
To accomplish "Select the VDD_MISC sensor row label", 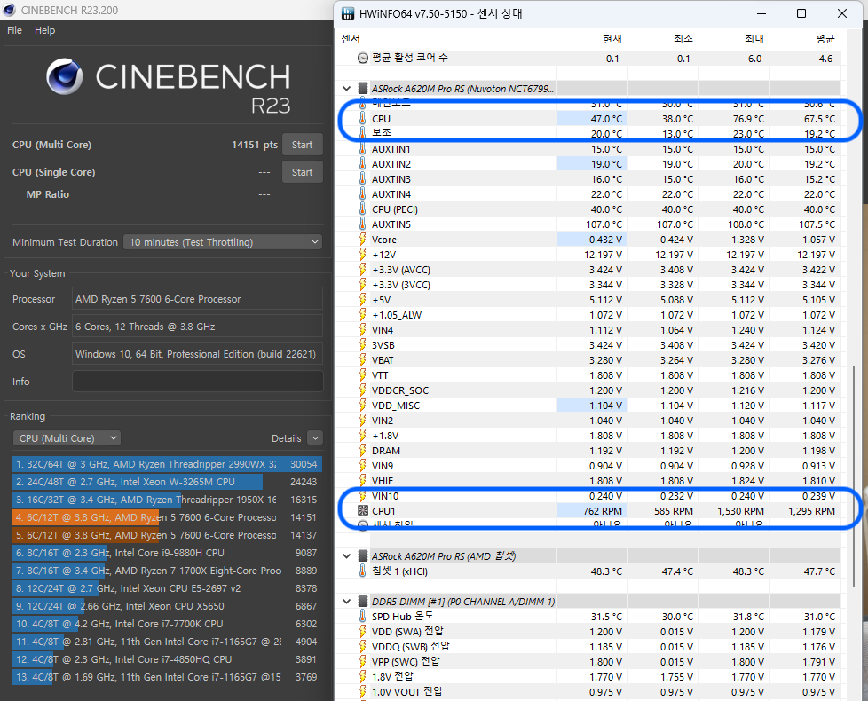I will click(396, 406).
